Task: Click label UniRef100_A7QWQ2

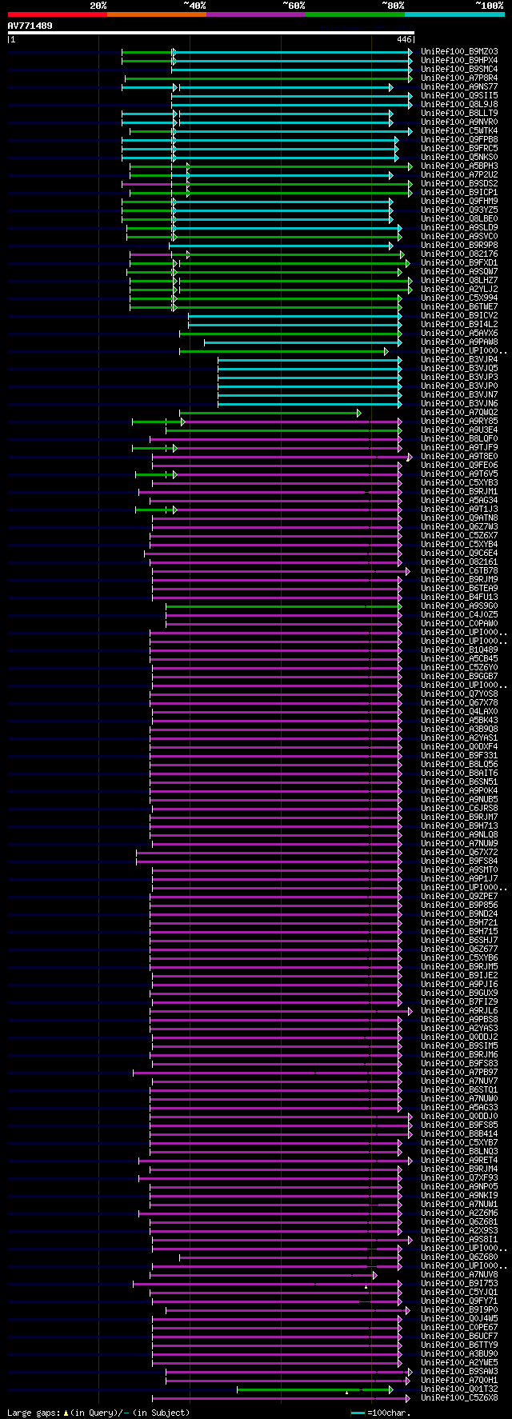Action: [x=459, y=413]
